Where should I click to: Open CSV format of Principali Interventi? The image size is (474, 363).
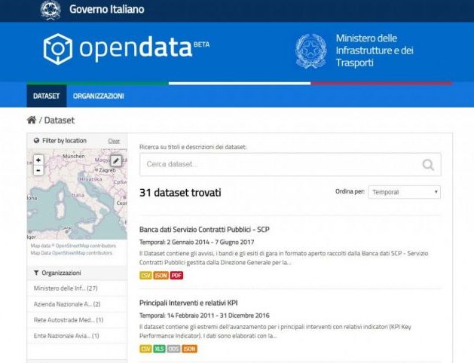[x=145, y=349]
